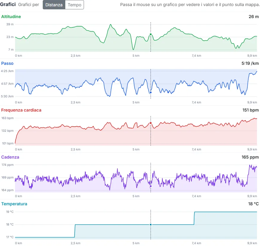
Task: Click the "7 m" altitude axis label
Action: click(x=11, y=50)
